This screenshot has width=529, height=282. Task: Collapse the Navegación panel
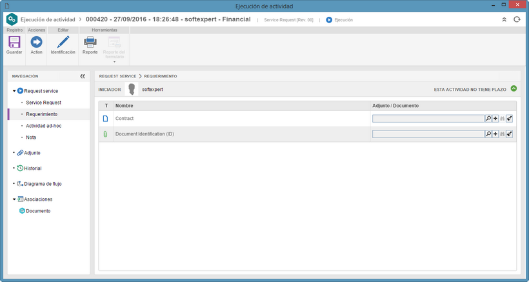(83, 76)
